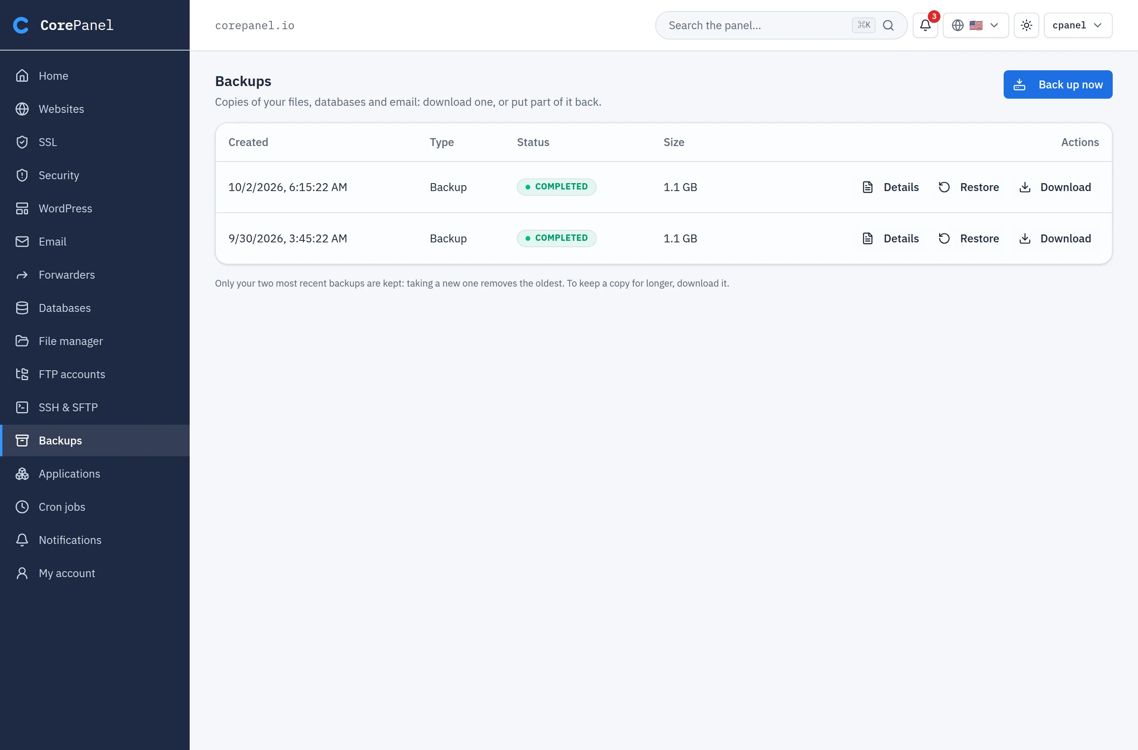Click the "10/2/2026, 6:15:22 AM" date cell
1138x750 pixels.
coord(288,187)
